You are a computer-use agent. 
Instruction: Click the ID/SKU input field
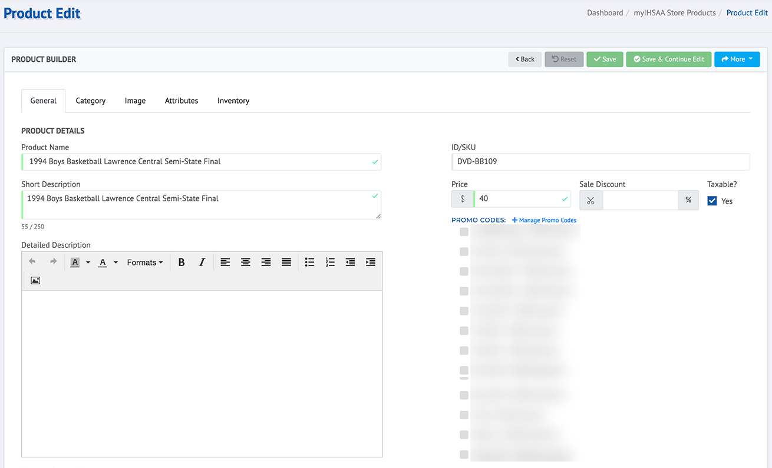click(601, 161)
